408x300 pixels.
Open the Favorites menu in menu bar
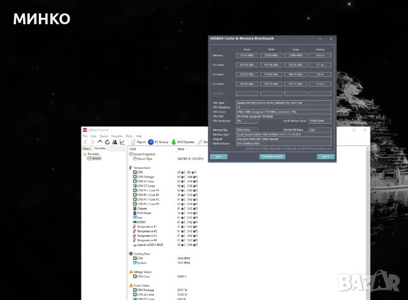(x=117, y=136)
